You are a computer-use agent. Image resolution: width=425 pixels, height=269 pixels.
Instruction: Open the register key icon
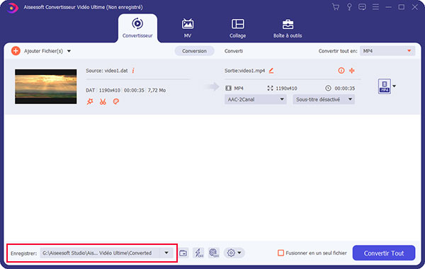tap(349, 7)
